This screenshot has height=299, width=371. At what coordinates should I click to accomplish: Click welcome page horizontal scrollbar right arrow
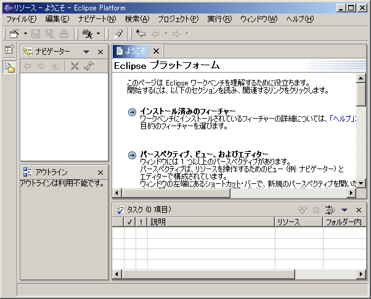[x=351, y=193]
